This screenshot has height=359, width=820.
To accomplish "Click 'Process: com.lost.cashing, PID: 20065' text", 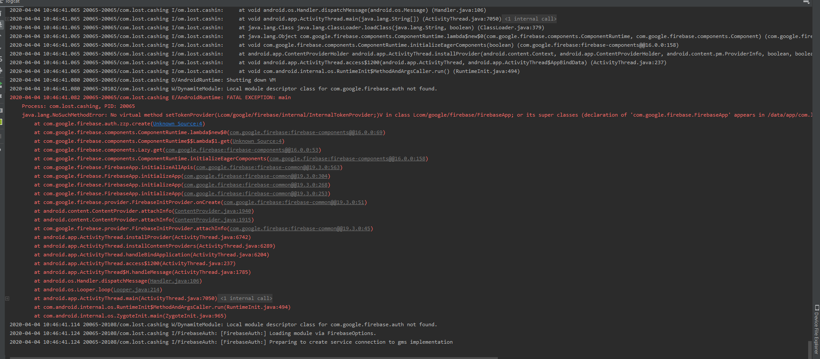I will 79,106.
